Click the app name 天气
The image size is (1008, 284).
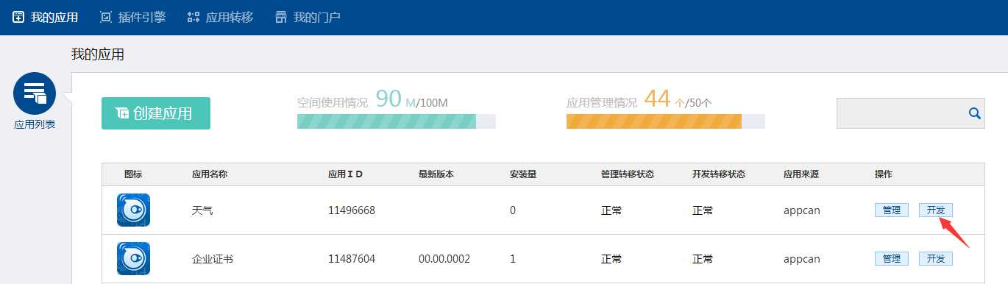pyautogui.click(x=202, y=210)
